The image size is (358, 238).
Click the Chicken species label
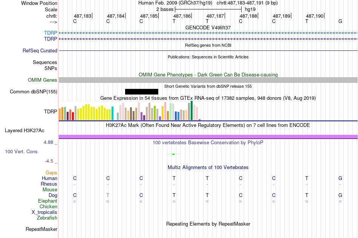[x=48, y=206]
